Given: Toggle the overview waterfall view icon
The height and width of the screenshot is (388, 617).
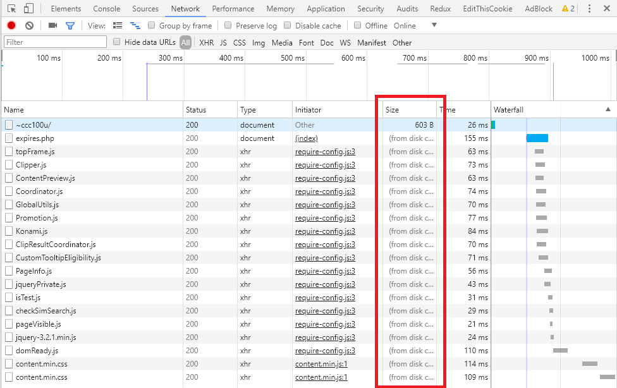Looking at the screenshot, I should pyautogui.click(x=135, y=26).
